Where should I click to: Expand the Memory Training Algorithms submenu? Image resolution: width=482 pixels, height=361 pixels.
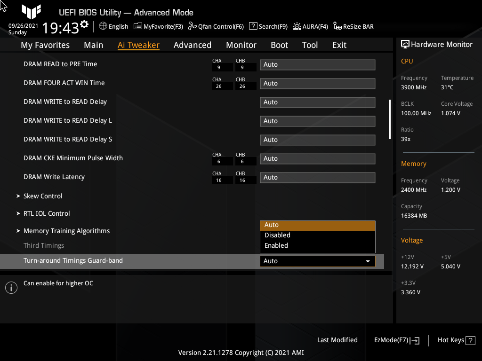point(66,231)
